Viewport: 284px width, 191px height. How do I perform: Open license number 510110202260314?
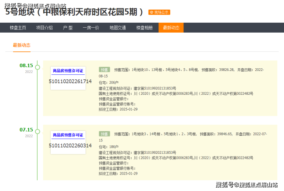pyautogui.click(x=70, y=145)
